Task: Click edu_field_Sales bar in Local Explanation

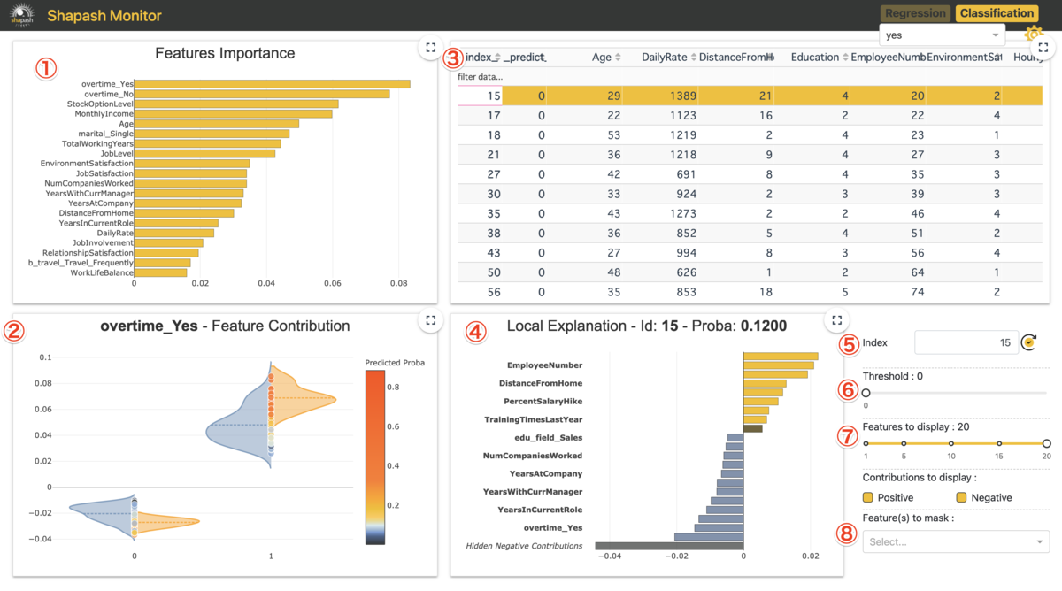Action: (x=735, y=437)
